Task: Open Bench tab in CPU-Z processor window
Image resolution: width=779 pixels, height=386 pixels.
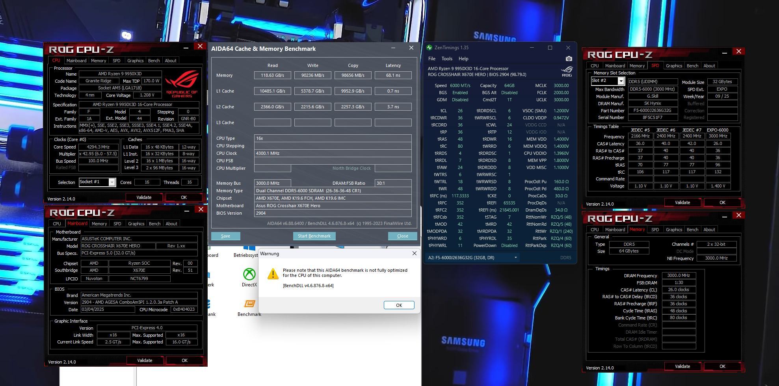Action: point(154,61)
